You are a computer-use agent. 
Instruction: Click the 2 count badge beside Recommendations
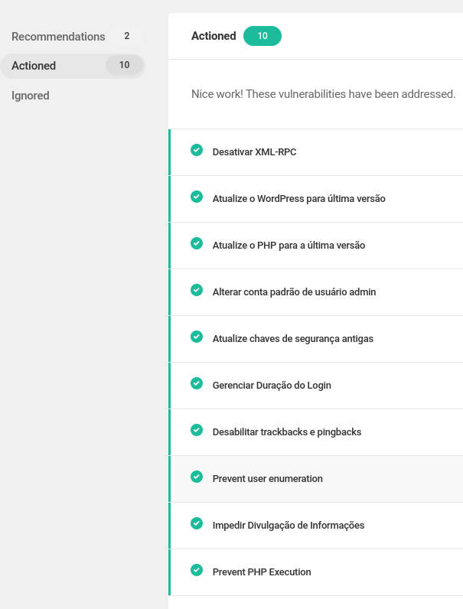point(126,36)
